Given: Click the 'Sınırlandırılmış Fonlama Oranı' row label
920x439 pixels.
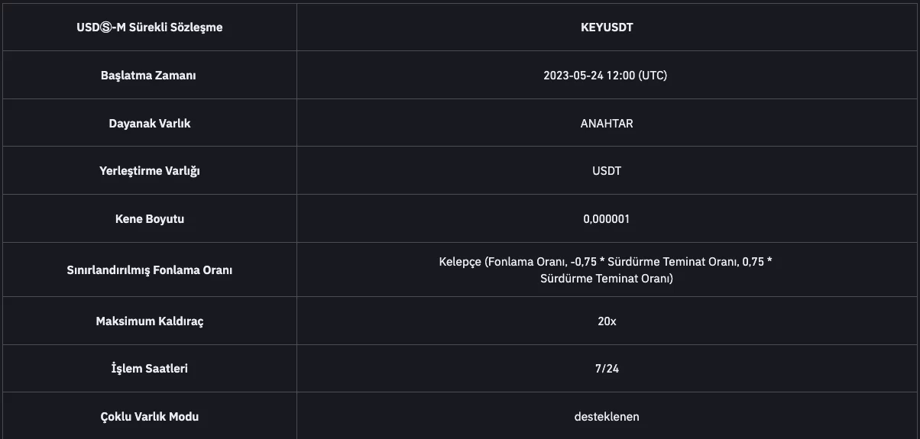Looking at the screenshot, I should 149,270.
